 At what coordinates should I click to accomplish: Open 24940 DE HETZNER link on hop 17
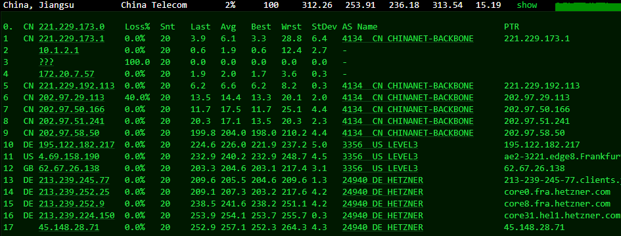coord(382,227)
